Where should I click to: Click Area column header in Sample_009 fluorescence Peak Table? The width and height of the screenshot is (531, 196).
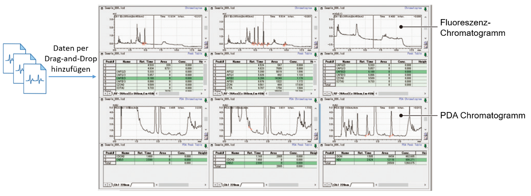[273, 62]
